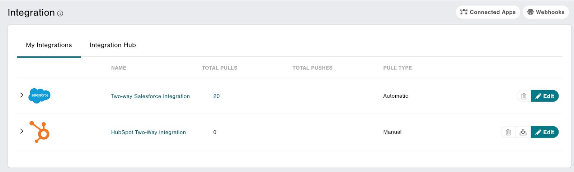The height and width of the screenshot is (172, 574).
Task: Open Connected Apps
Action: click(488, 12)
